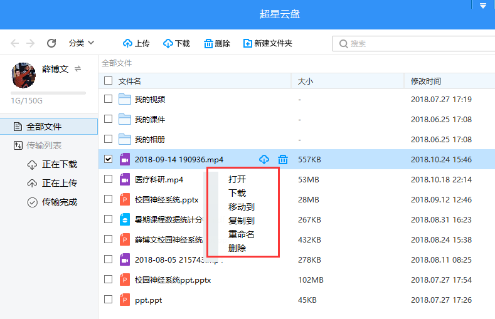
Task: Click the user avatar picture
Action: click(24, 75)
